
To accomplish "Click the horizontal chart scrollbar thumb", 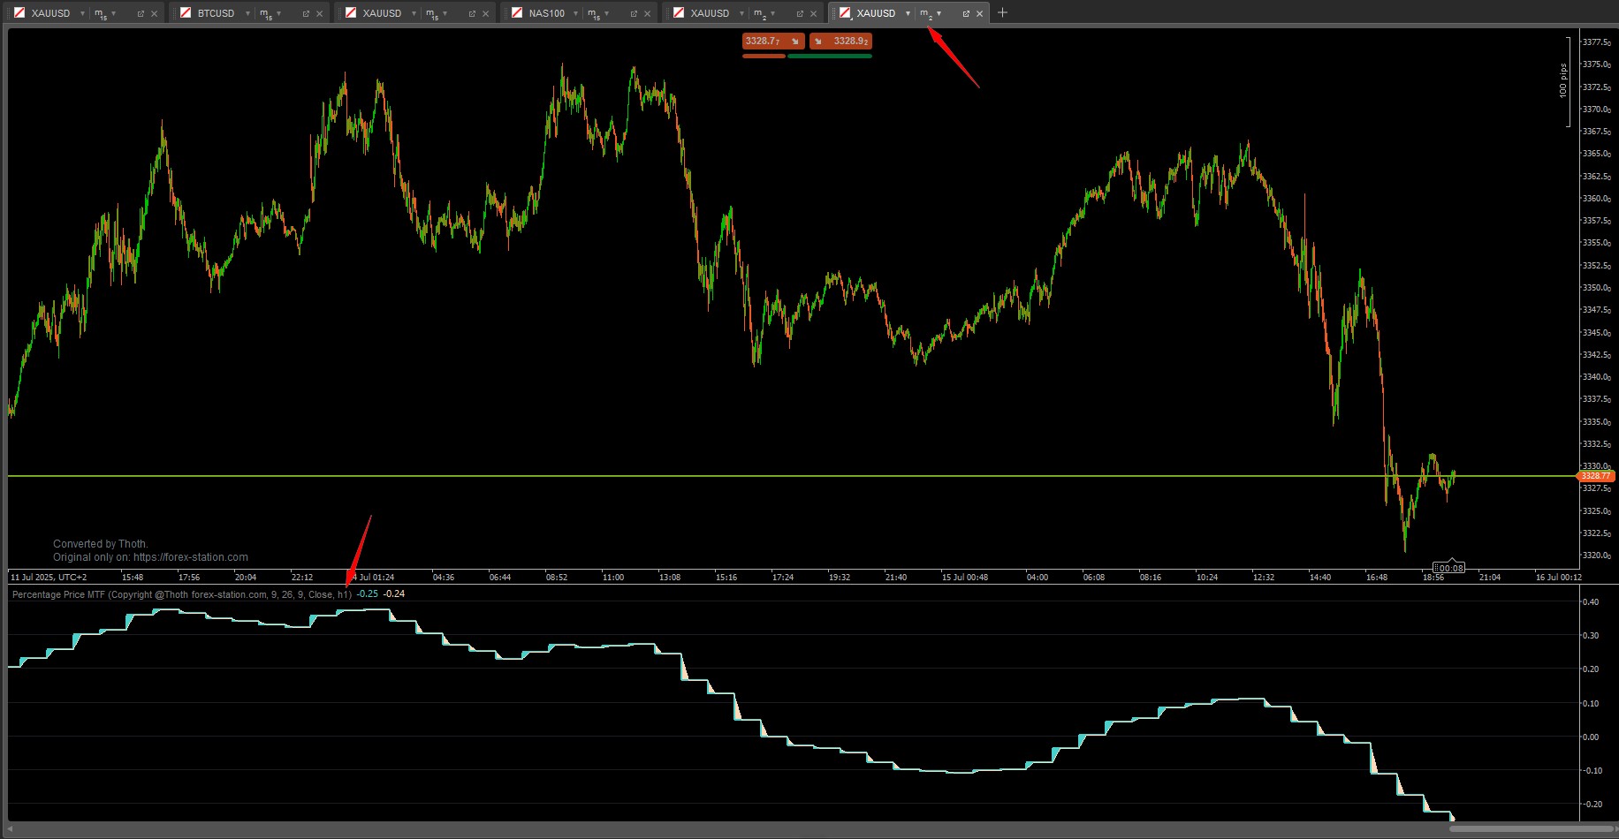I will point(1531,828).
